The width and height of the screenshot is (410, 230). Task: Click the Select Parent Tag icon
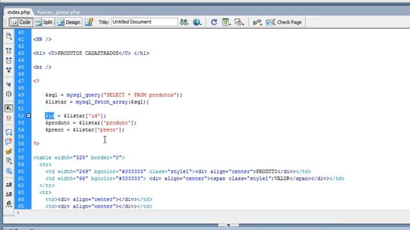point(8,84)
